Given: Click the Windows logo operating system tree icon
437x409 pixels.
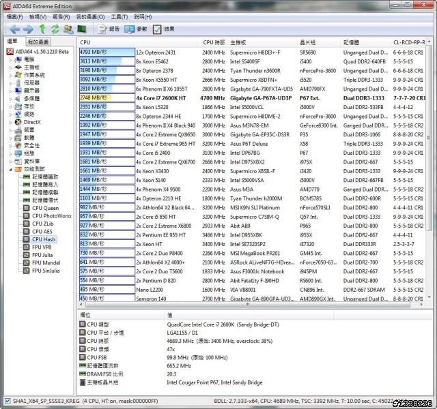Looking at the screenshot, I should (x=18, y=75).
